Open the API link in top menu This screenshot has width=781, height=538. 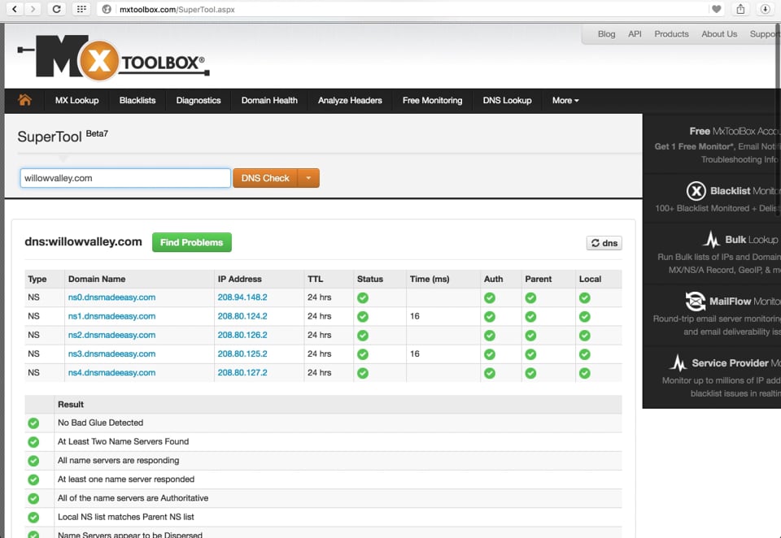coord(635,34)
